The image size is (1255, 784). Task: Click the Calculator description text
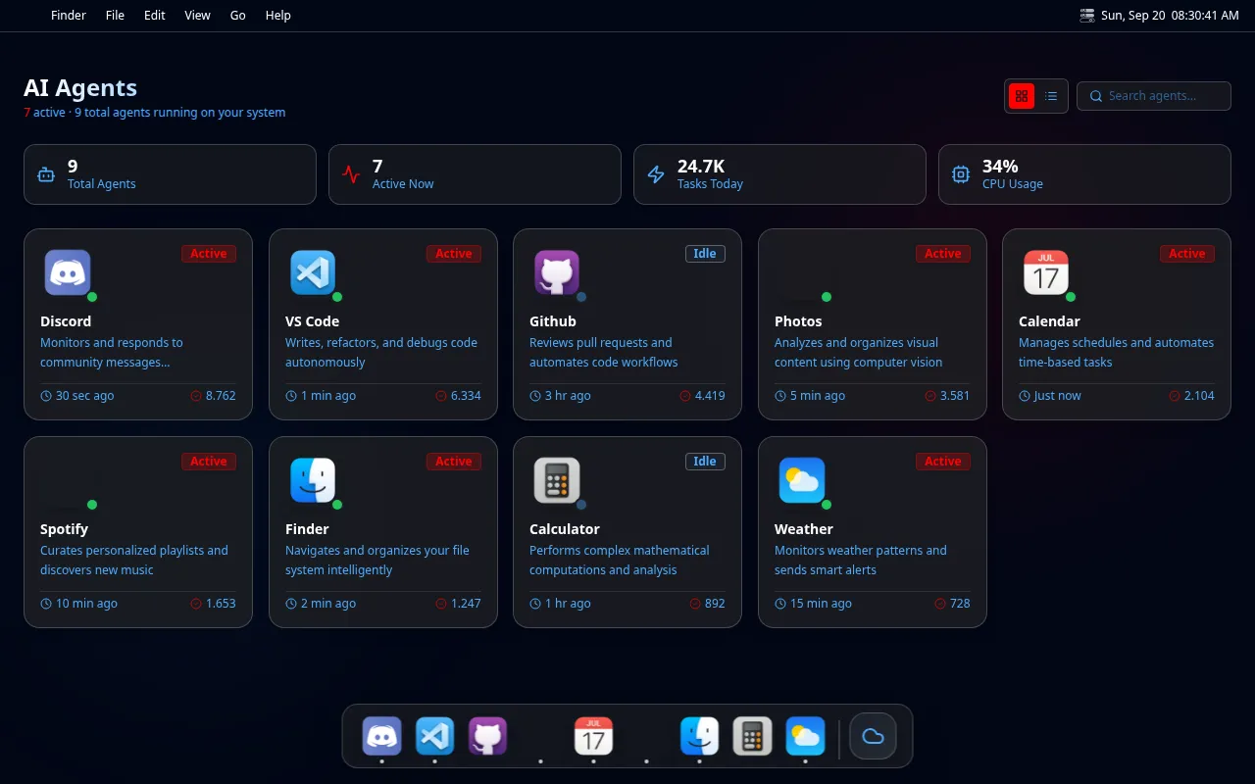(620, 561)
